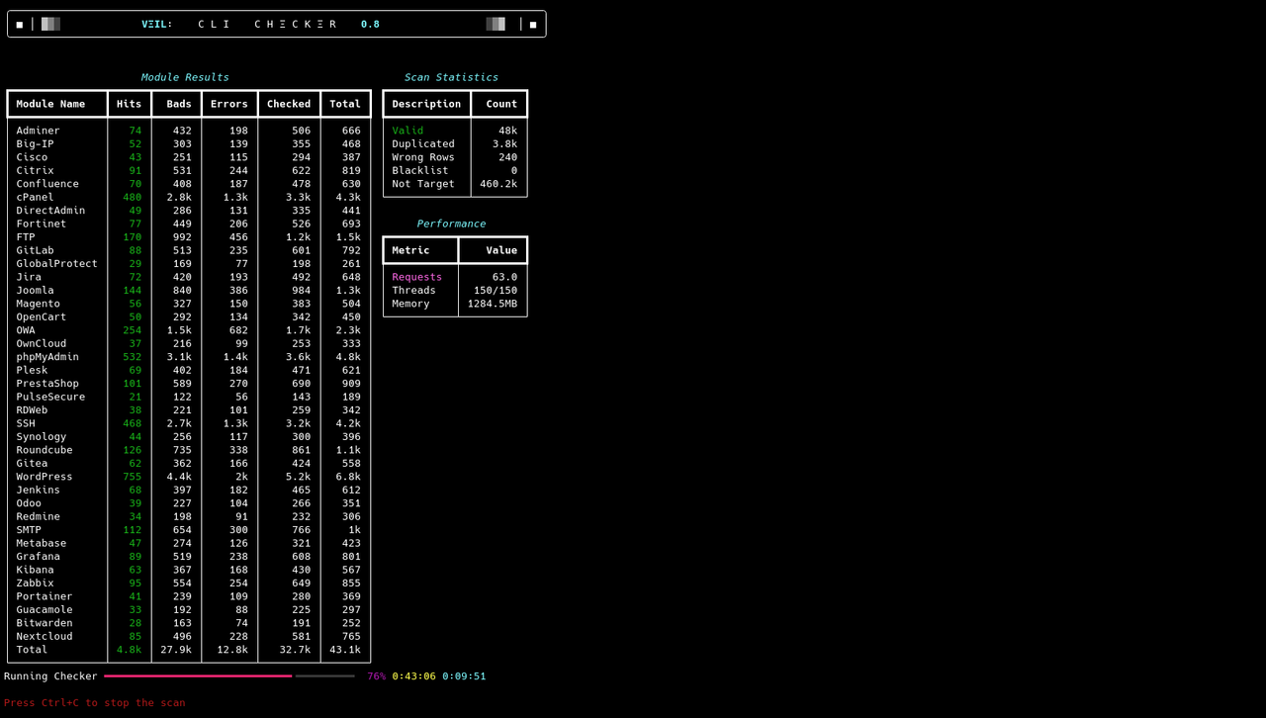
Task: Click the Joomla module name
Action: click(x=36, y=291)
